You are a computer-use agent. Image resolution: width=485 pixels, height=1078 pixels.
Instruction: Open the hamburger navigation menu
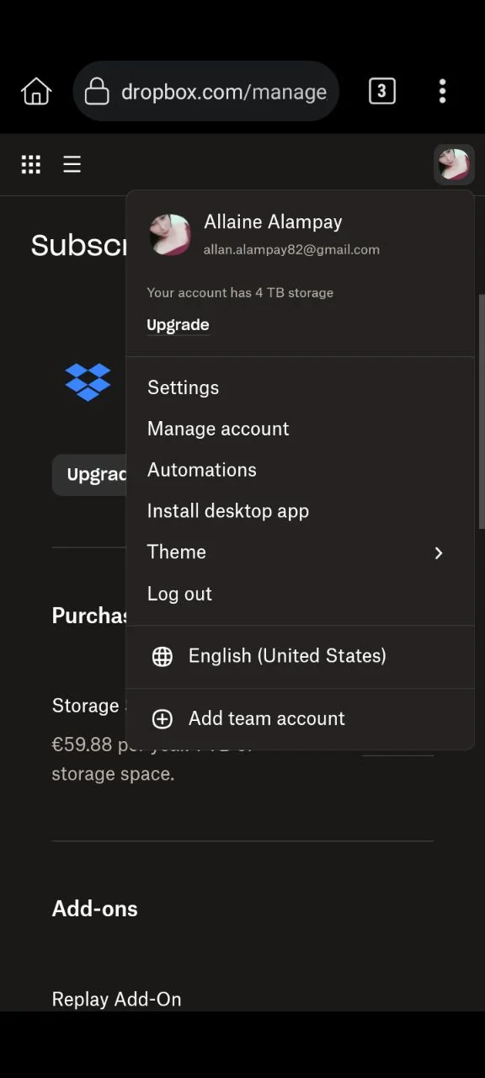72,164
